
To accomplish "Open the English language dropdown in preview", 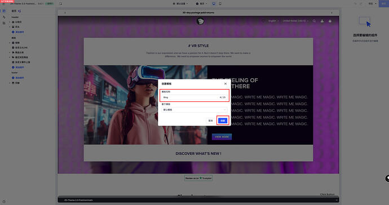I will [x=273, y=21].
